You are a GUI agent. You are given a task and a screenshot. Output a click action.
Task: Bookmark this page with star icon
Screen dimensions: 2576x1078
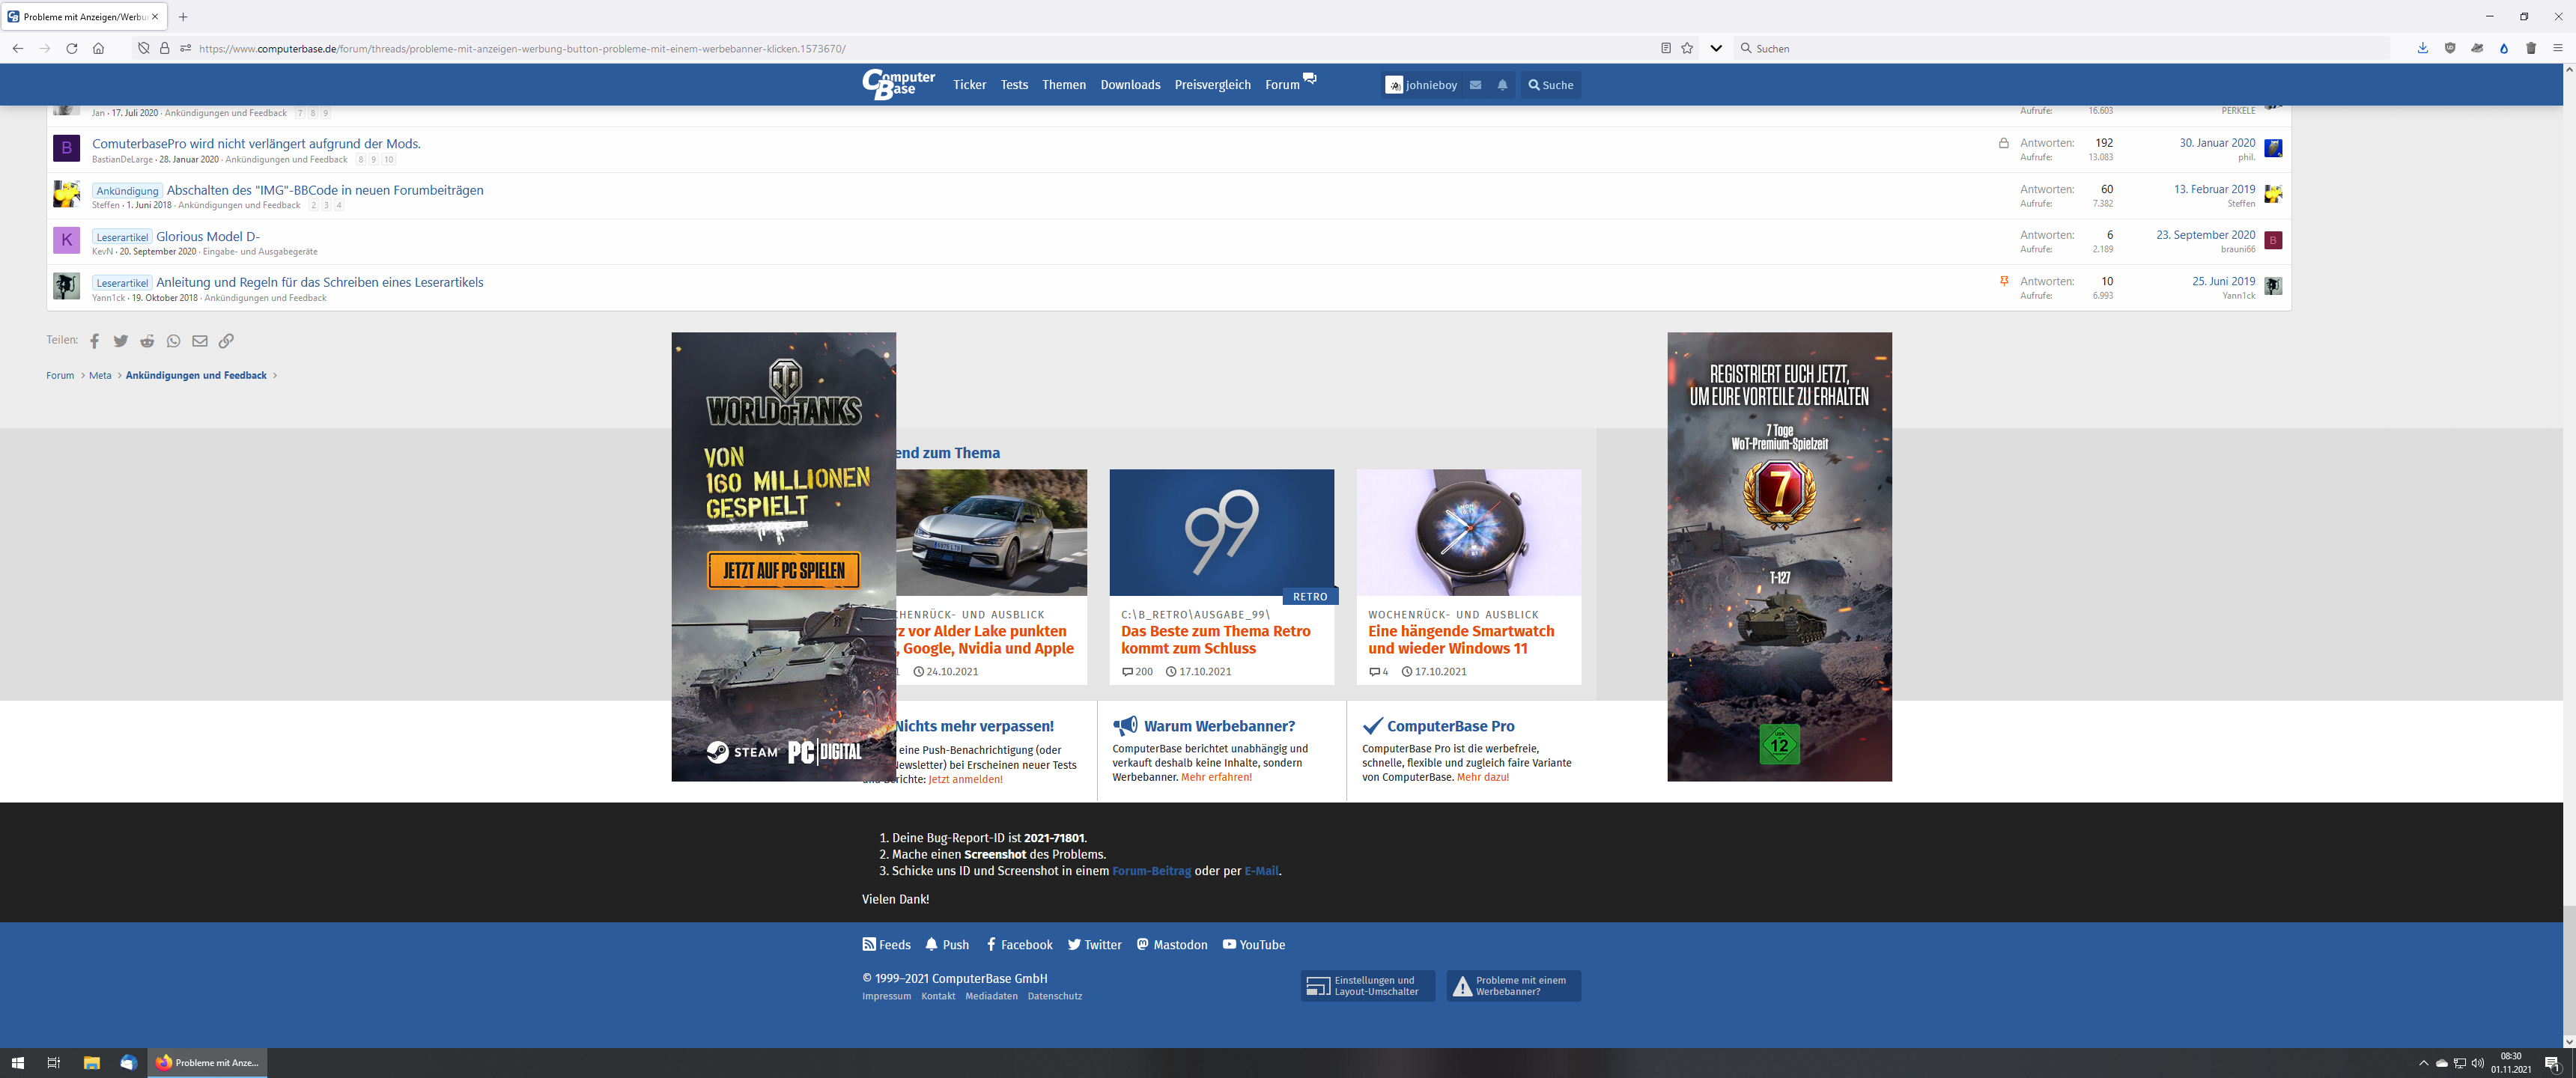point(1687,48)
